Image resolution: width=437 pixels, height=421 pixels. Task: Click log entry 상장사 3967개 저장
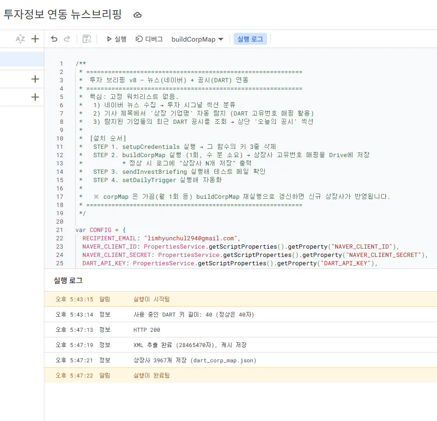click(x=241, y=360)
